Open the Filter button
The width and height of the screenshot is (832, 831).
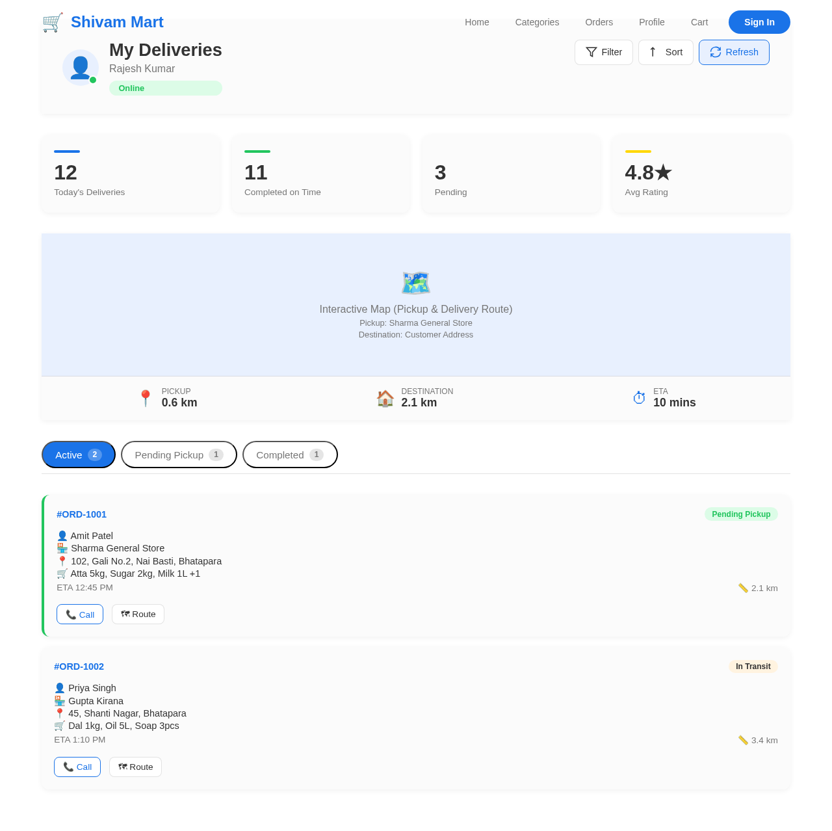click(604, 52)
